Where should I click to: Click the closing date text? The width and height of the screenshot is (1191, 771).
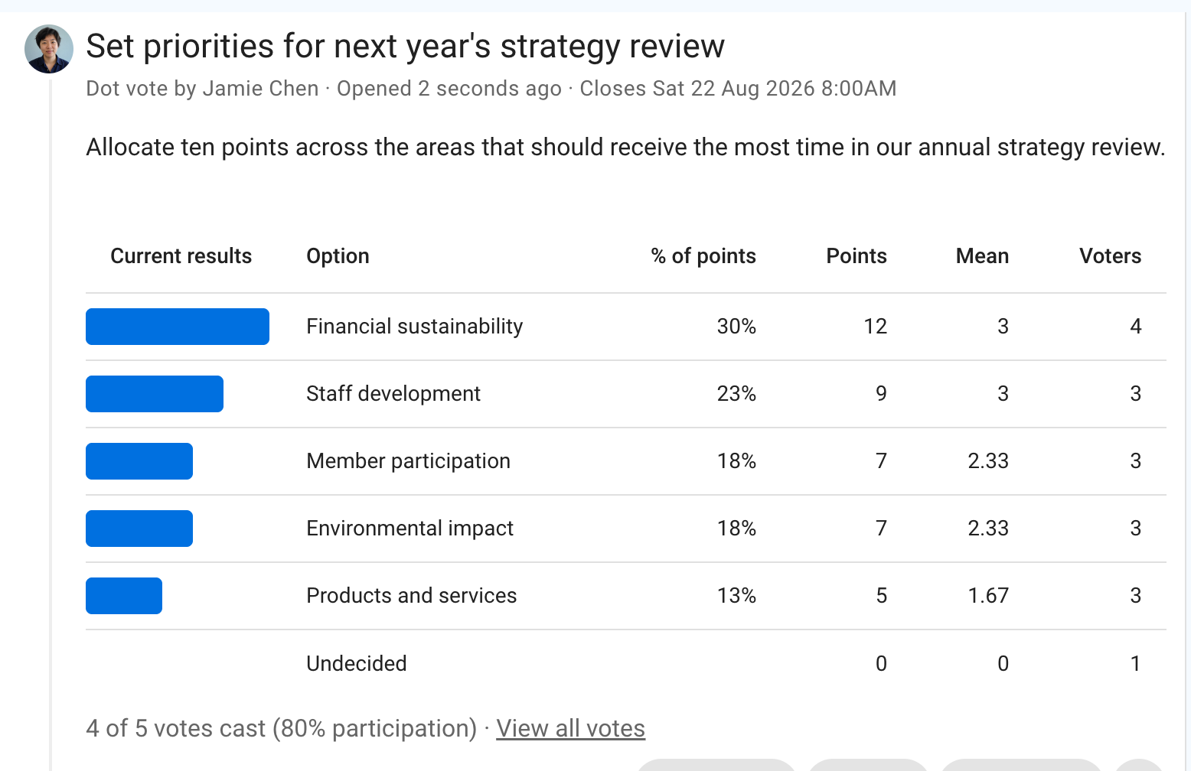pos(738,89)
